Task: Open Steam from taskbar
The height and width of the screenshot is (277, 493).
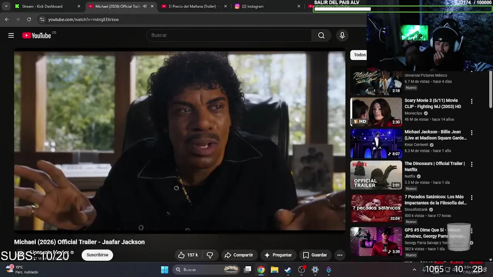Action: (x=288, y=270)
